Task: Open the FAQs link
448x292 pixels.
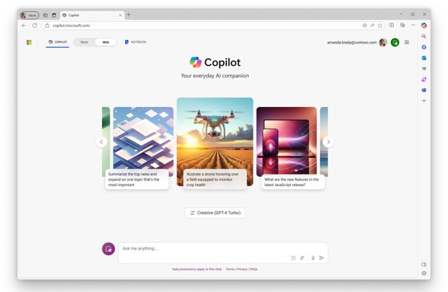Action: [x=253, y=269]
